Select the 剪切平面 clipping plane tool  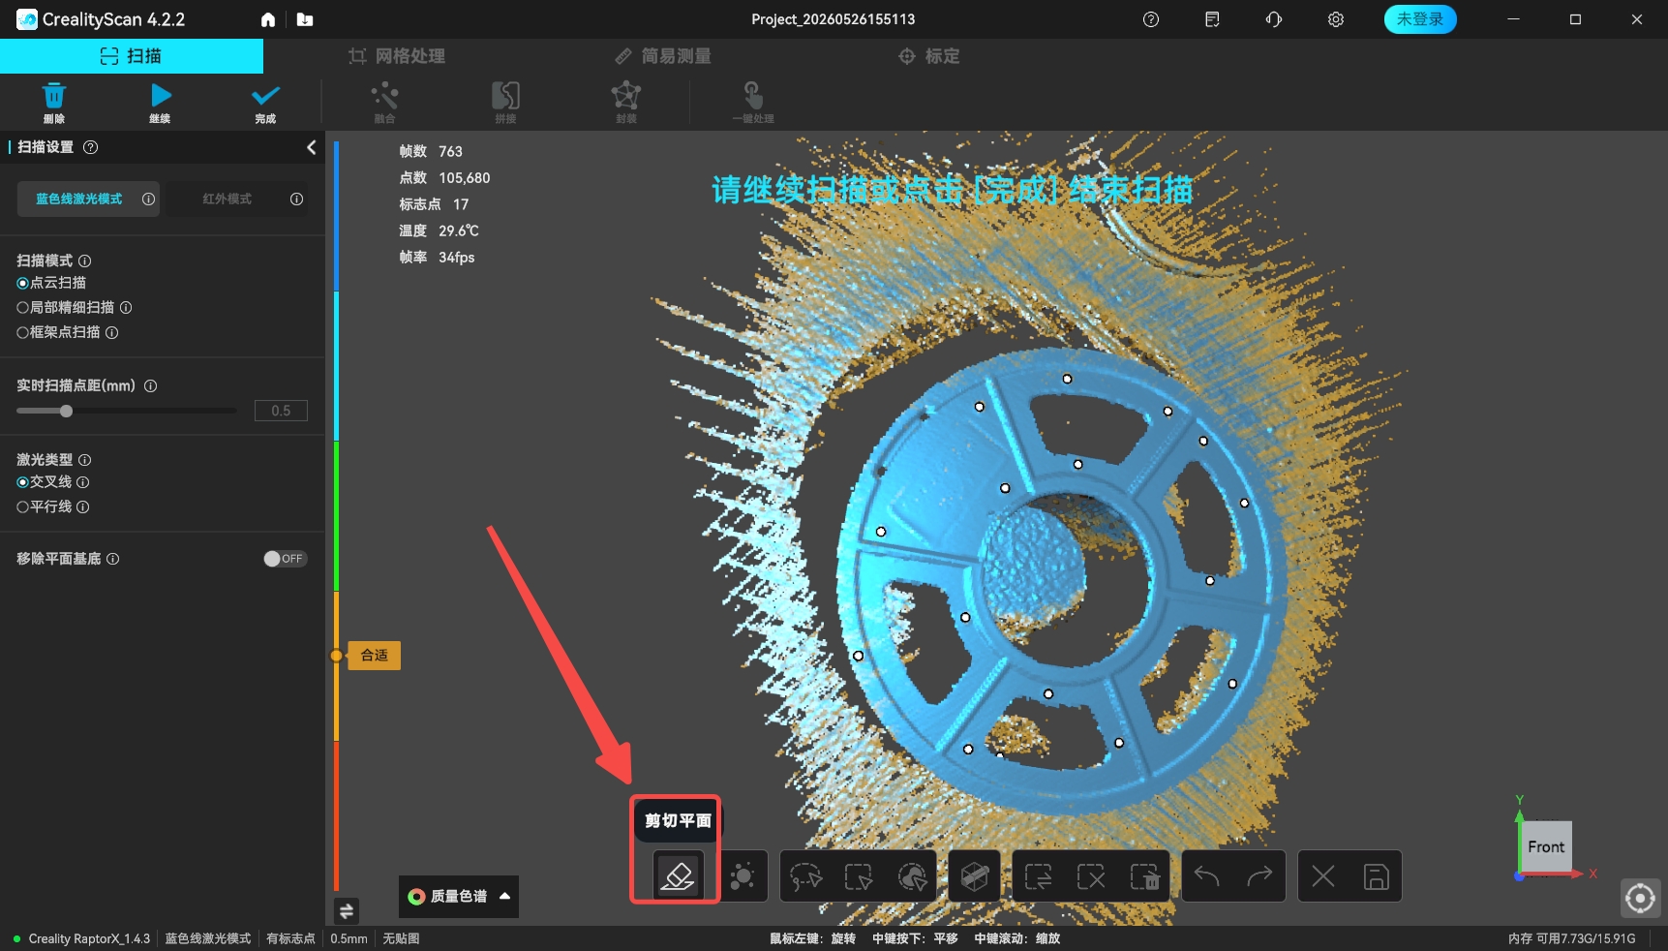click(x=677, y=876)
